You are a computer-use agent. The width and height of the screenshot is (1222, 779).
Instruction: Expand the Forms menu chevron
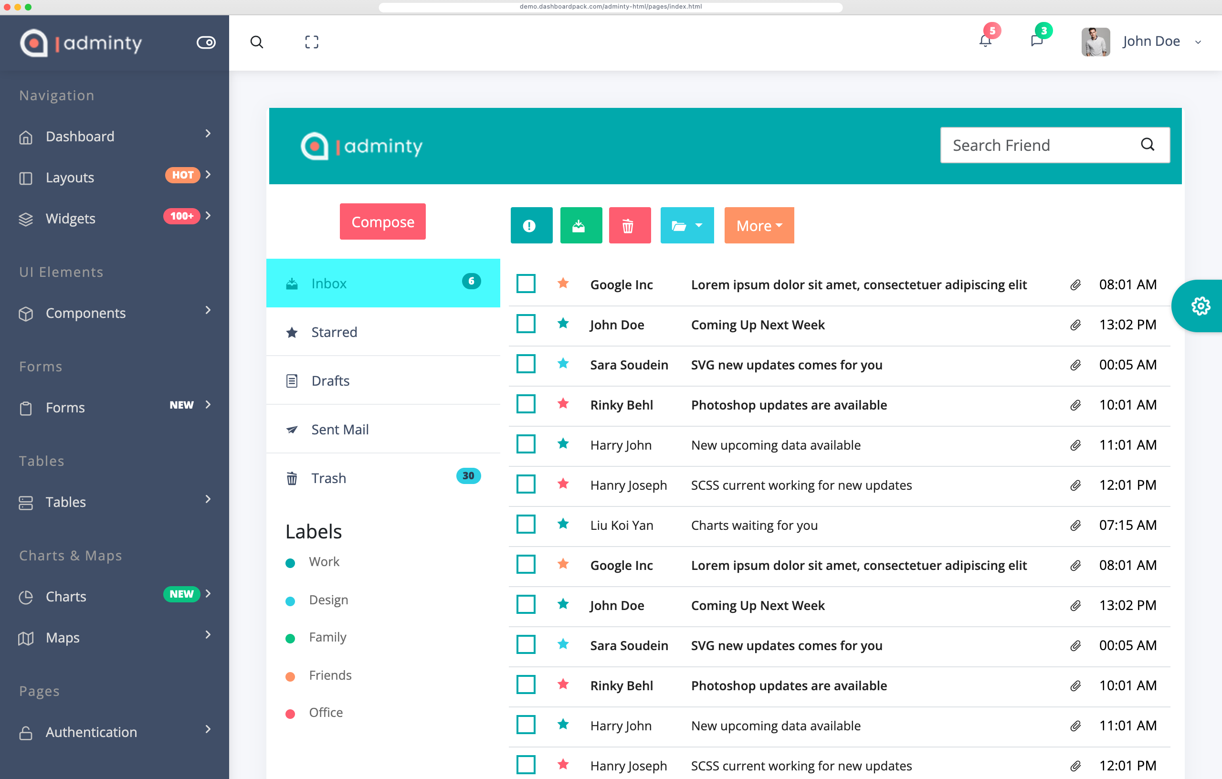click(x=208, y=404)
